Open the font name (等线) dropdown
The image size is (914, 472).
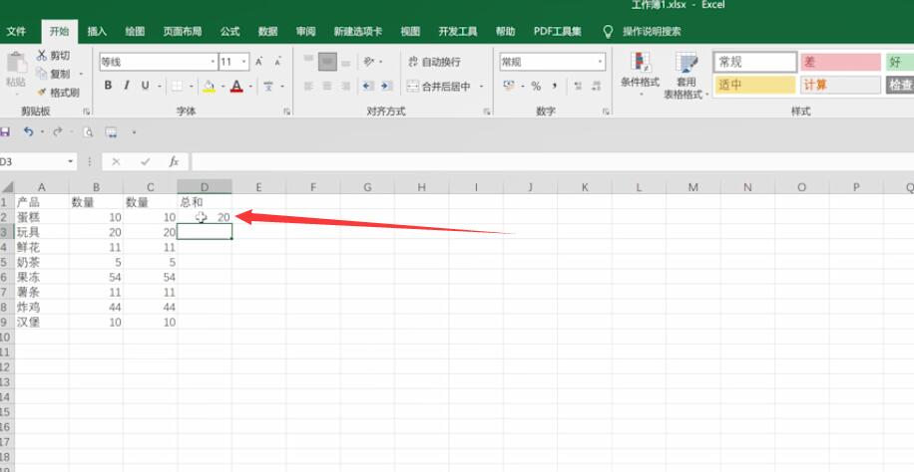coord(213,62)
